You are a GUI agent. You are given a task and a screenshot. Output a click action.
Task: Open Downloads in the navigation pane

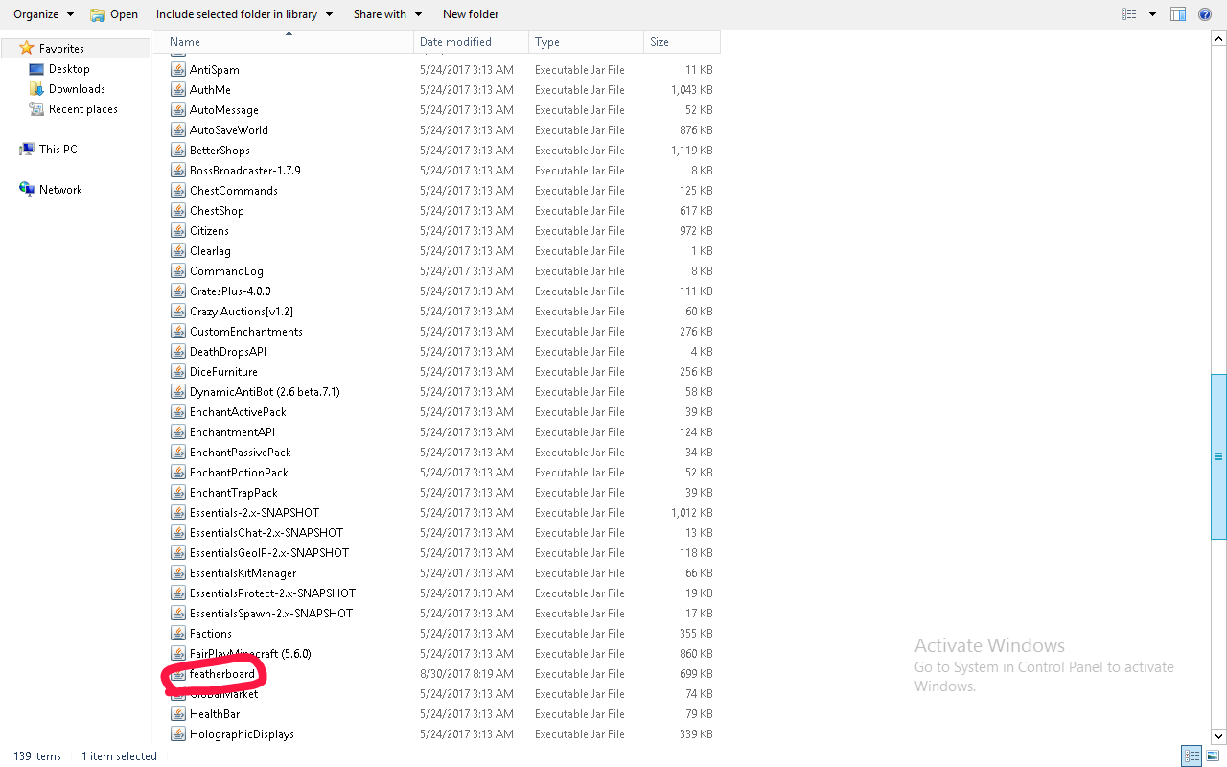(77, 89)
